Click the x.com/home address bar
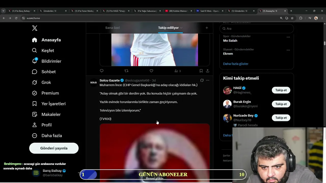The image size is (326, 183). (150, 18)
